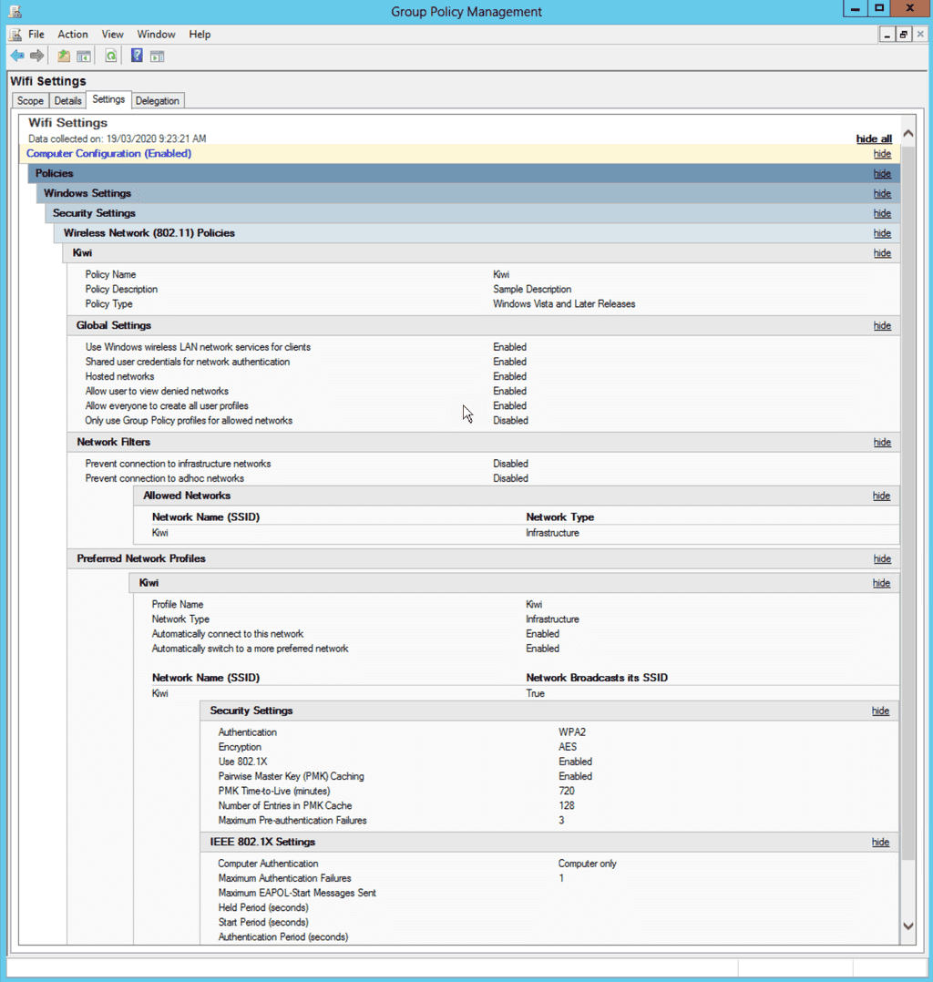The width and height of the screenshot is (933, 982).
Task: Open the Action menu
Action: (x=73, y=35)
